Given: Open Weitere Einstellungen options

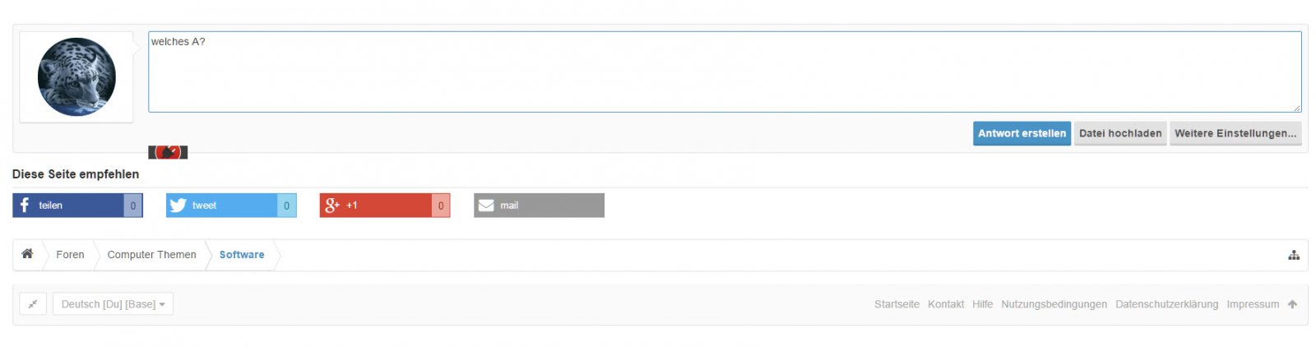Looking at the screenshot, I should 1235,133.
